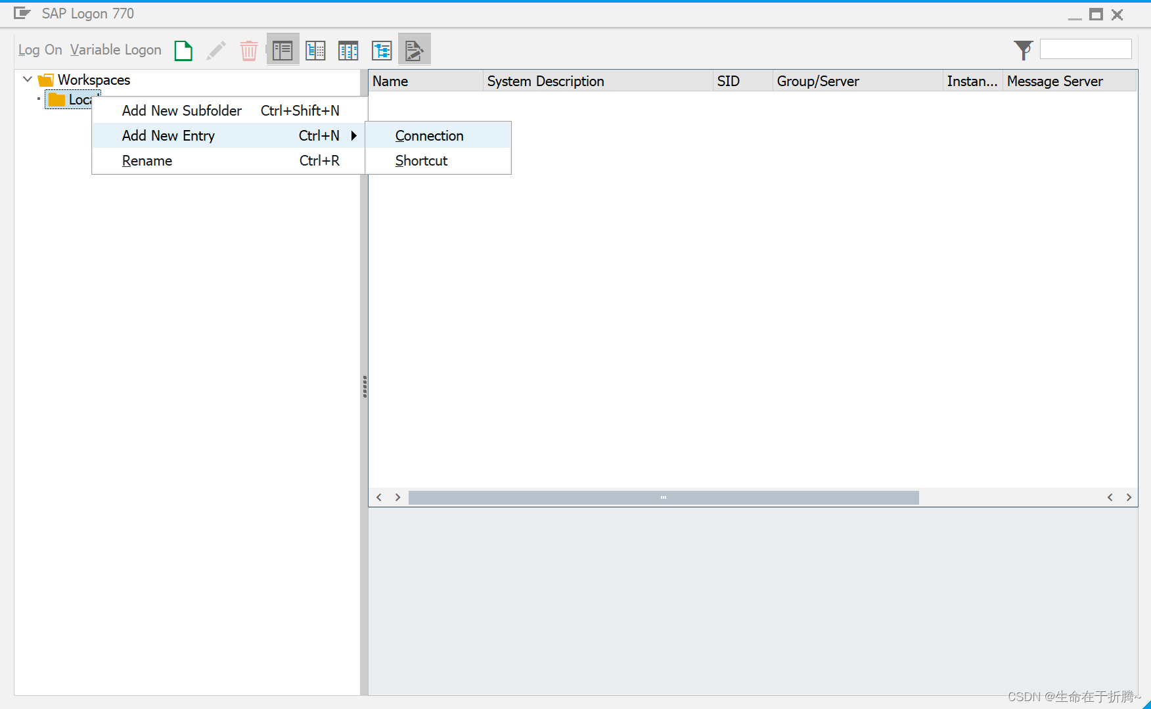Screen dimensions: 1151x709
Task: Click the Edit pencil icon
Action: (216, 50)
